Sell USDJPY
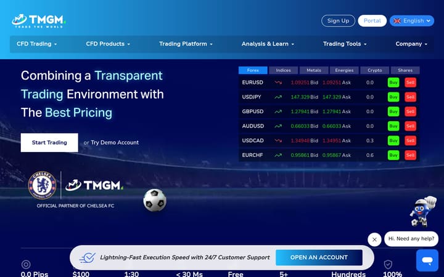This screenshot has width=444, height=277. click(x=410, y=97)
